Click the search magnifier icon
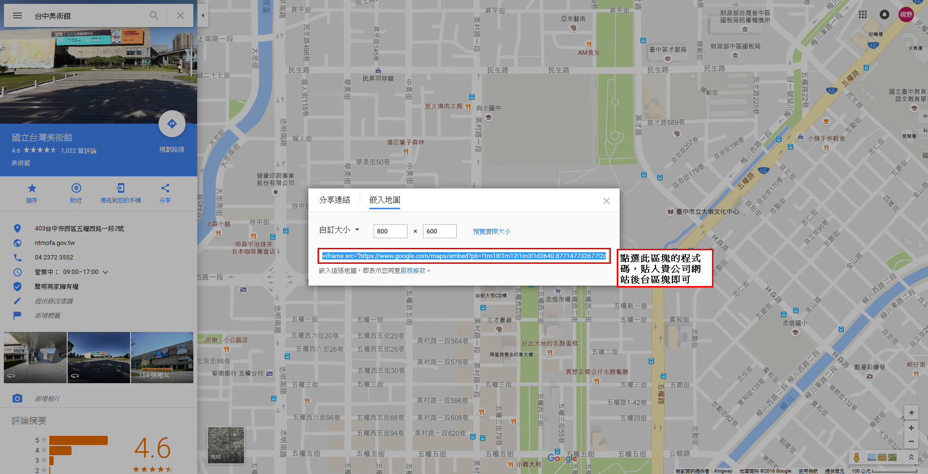Image resolution: width=928 pixels, height=474 pixels. (x=154, y=15)
